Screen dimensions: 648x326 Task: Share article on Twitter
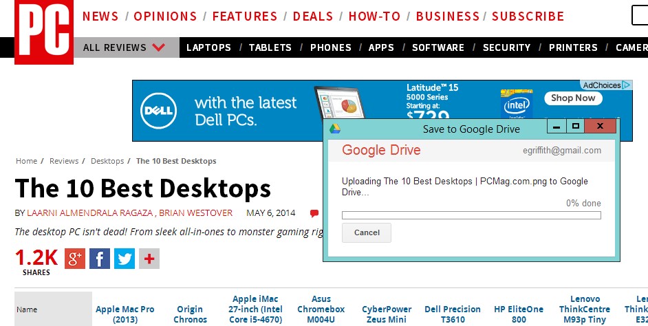tap(125, 259)
